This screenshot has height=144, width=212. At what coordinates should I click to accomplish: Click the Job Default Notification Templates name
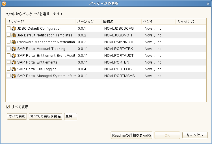(45, 35)
